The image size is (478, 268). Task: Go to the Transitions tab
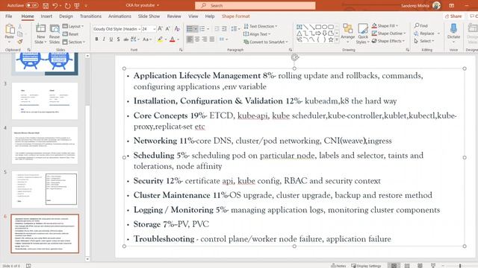click(90, 16)
